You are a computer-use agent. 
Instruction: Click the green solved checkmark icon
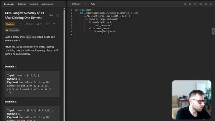tap(20, 24)
